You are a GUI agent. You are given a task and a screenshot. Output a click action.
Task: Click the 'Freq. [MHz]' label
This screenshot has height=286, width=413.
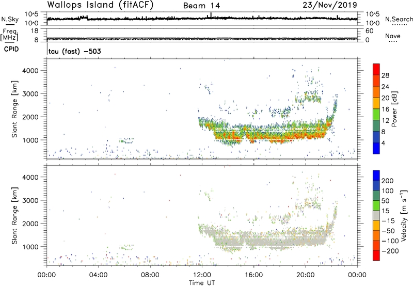coord(9,35)
